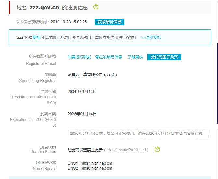Image resolution: width=218 pixels, height=179 pixels.
Task: Open the >>注册商标 link
Action: 151,38
